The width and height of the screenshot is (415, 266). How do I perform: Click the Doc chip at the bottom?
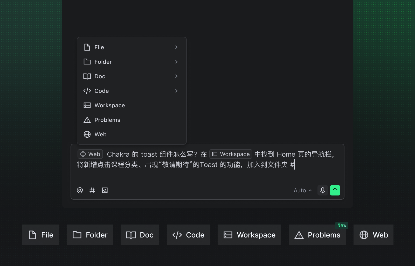[x=140, y=235]
